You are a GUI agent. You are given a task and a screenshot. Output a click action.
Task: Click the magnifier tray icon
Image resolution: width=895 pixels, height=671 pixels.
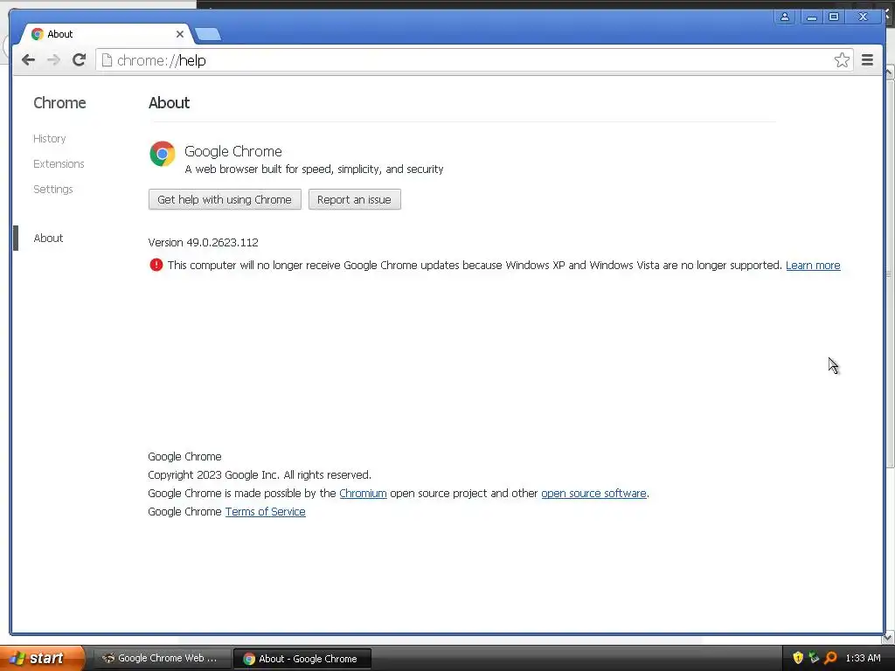pos(830,658)
